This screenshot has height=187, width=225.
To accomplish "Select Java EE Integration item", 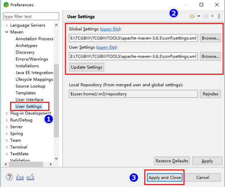I will coord(34,73).
